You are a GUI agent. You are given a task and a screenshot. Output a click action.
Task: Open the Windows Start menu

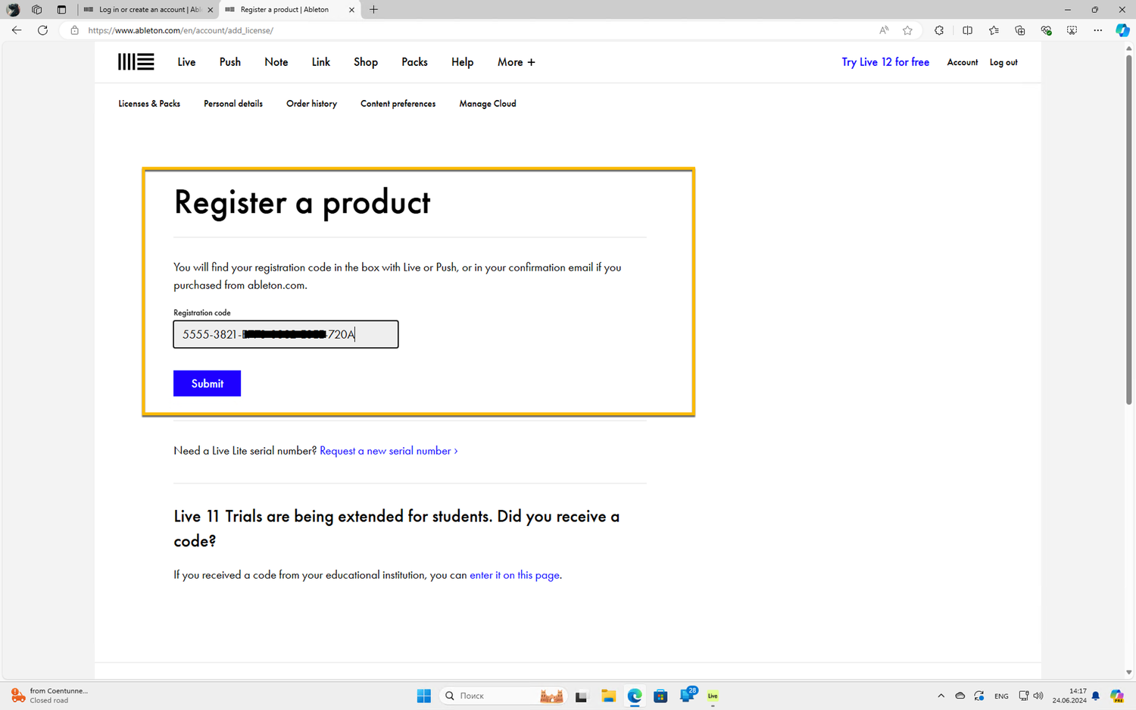(x=424, y=696)
